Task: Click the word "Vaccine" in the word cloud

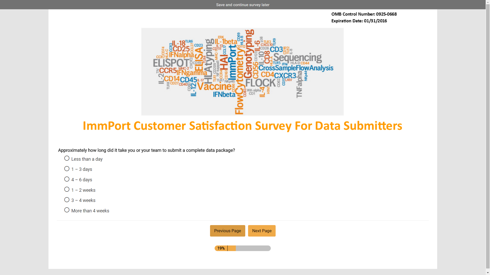Action: click(214, 87)
